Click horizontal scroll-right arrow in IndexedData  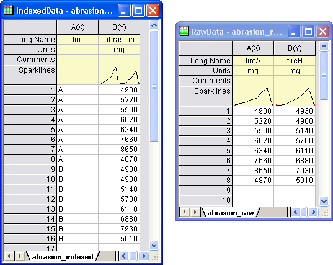click(x=144, y=256)
